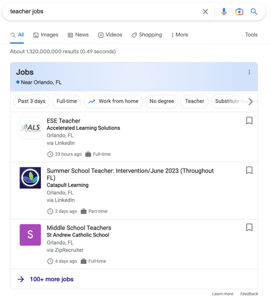Click 'via ZipRecruiter' source text
This screenshot has width=271, height=298.
[x=65, y=250]
